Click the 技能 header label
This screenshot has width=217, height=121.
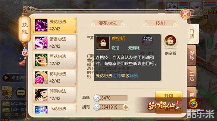click(160, 23)
